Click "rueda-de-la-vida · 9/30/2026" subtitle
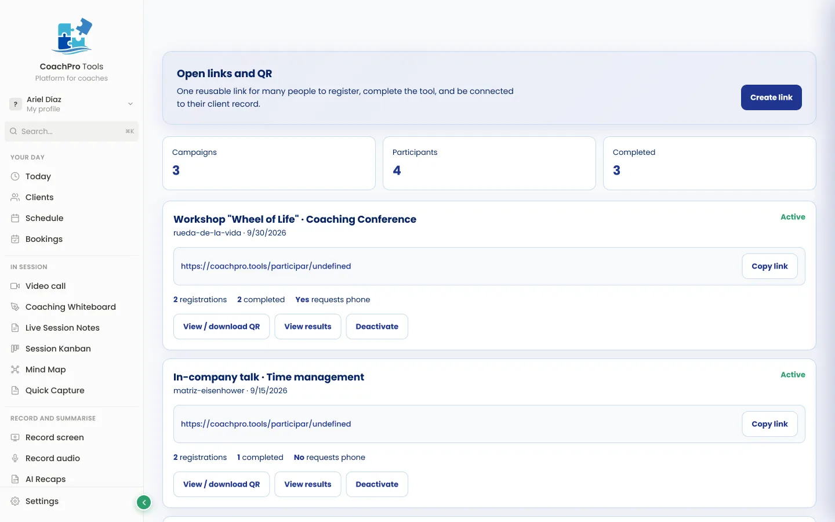835x522 pixels. click(x=230, y=233)
